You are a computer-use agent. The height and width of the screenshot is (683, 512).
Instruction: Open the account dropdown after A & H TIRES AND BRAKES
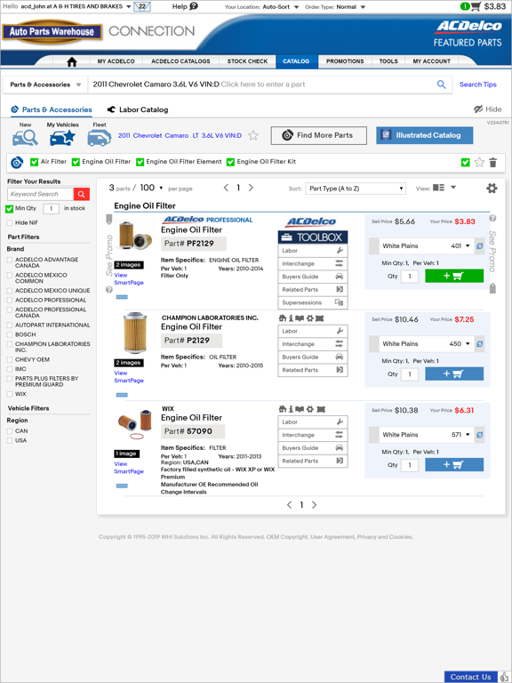tap(128, 7)
